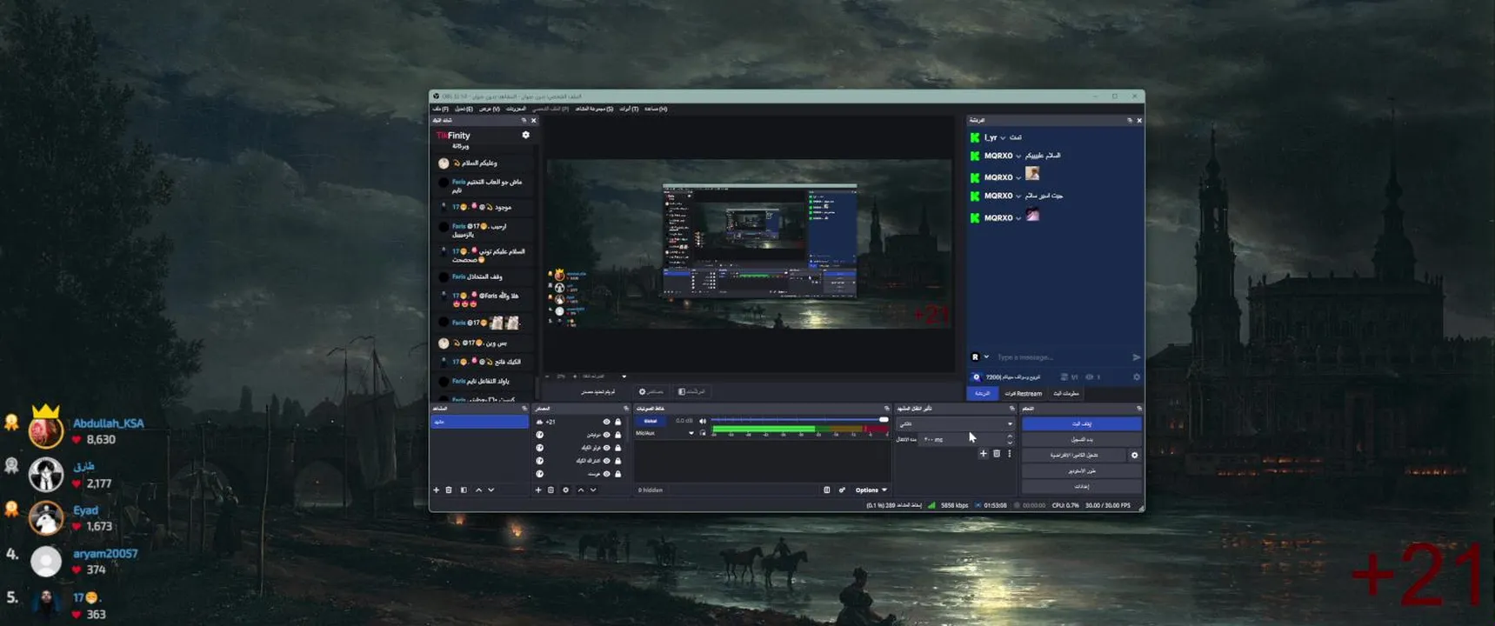Float the TikFinity dock panel

tap(524, 121)
